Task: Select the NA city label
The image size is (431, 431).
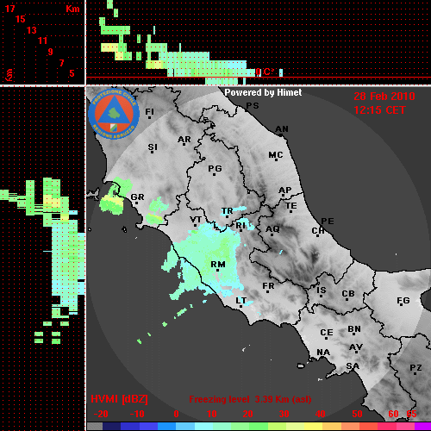Action: point(323,353)
